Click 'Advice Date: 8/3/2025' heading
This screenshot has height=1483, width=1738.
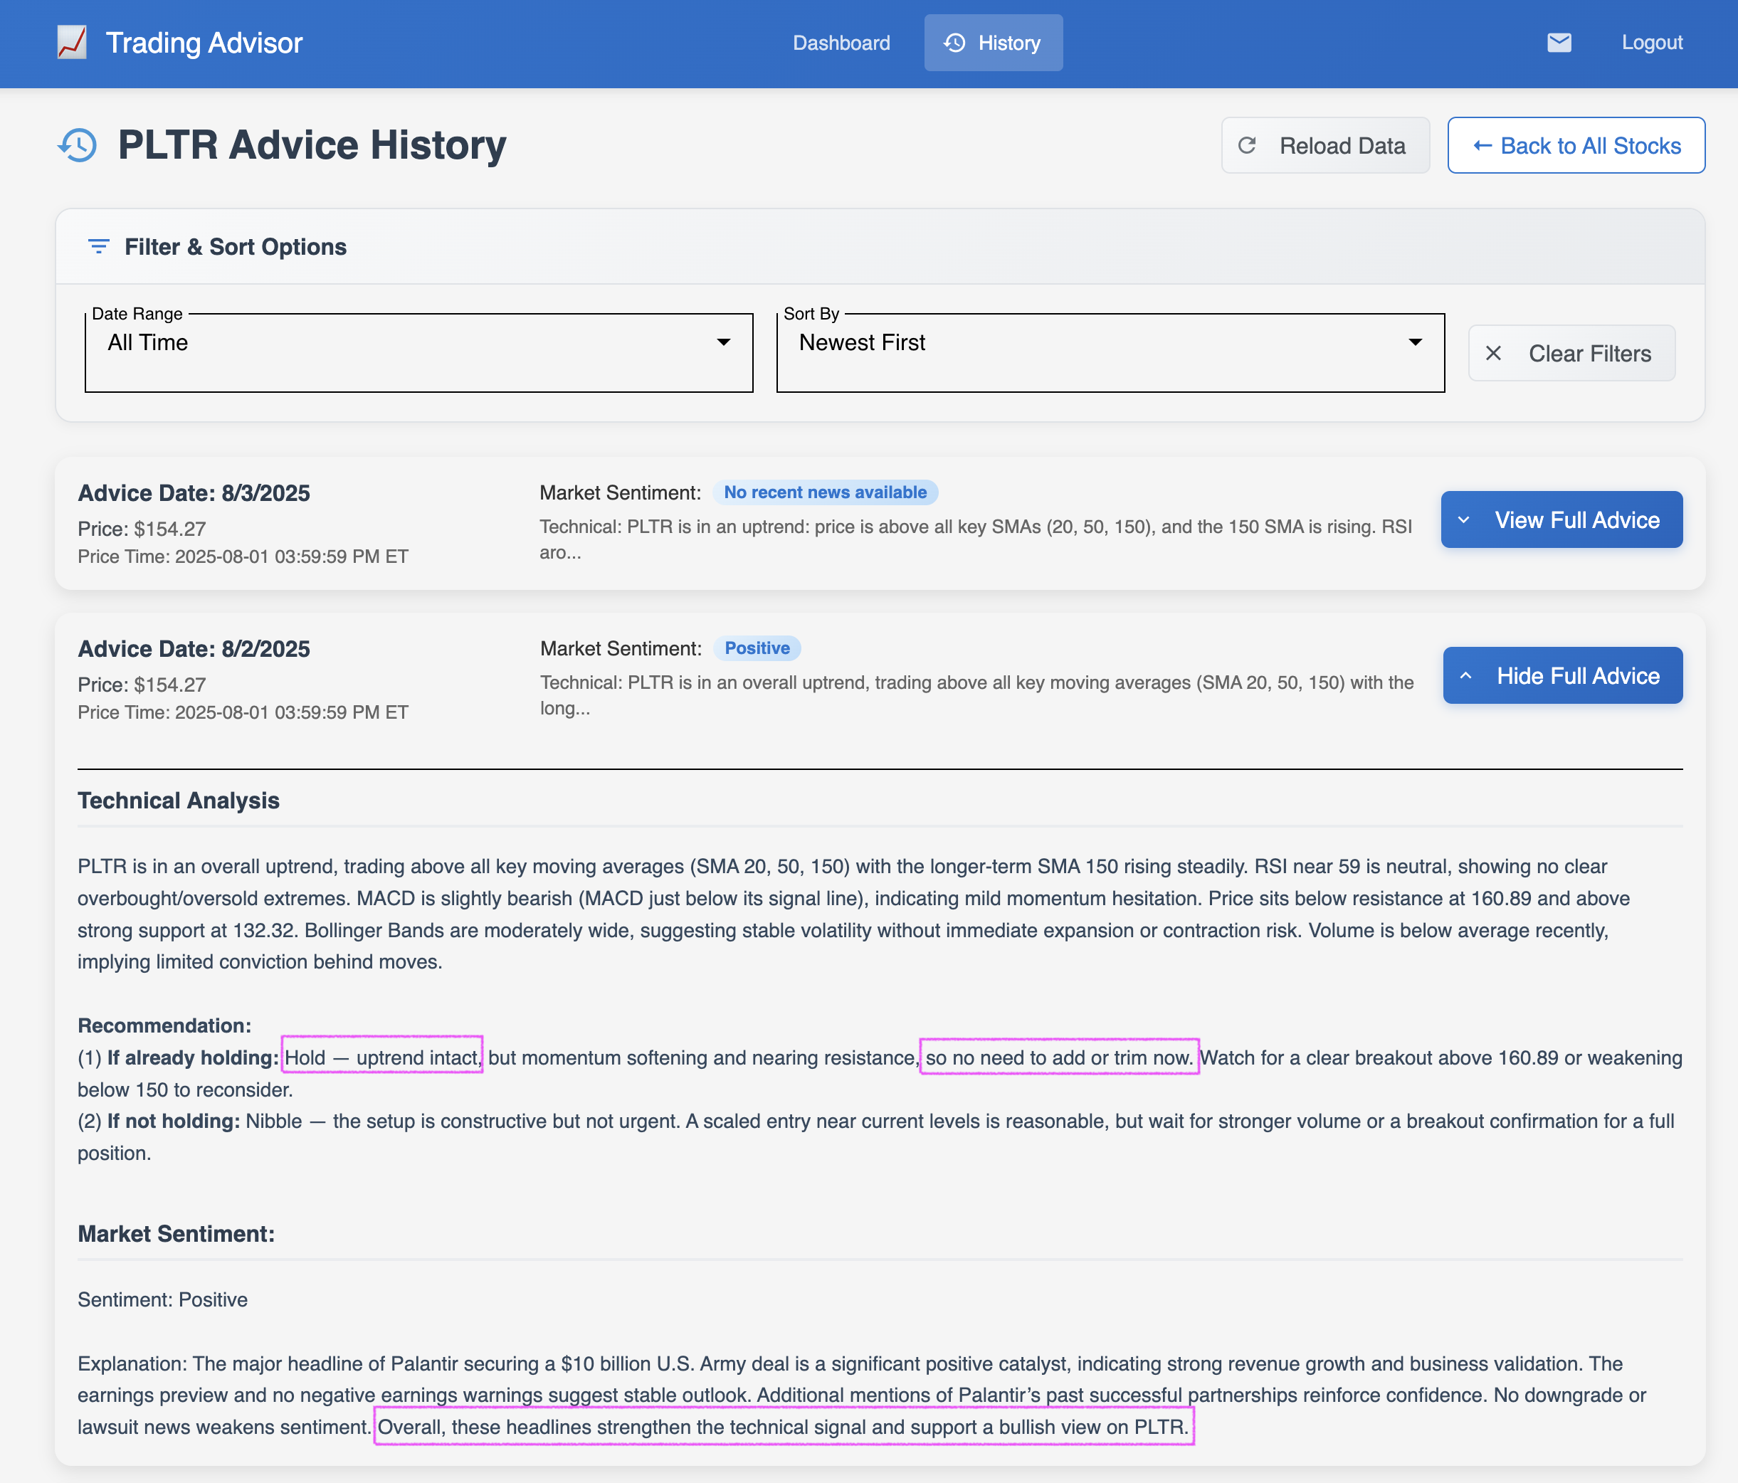click(194, 493)
